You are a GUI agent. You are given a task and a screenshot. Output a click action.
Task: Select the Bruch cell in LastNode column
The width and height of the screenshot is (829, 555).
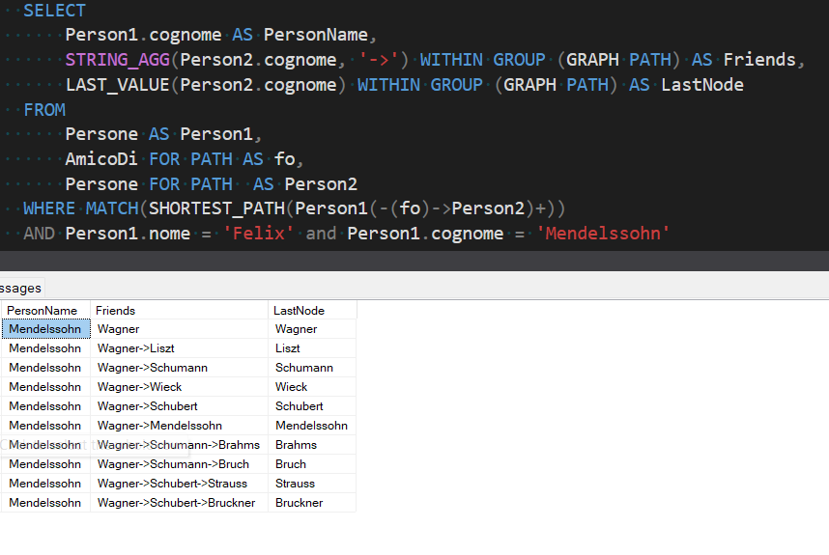[x=291, y=464]
